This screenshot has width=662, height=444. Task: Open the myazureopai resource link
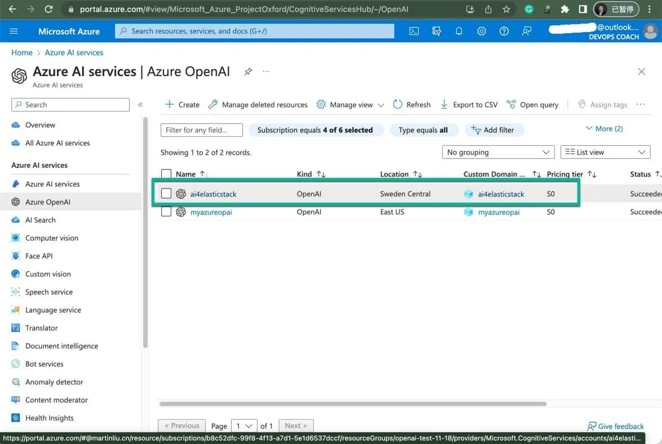[211, 212]
